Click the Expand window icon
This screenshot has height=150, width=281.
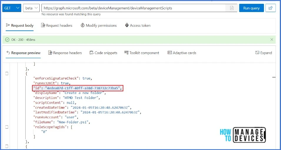[x=257, y=53]
